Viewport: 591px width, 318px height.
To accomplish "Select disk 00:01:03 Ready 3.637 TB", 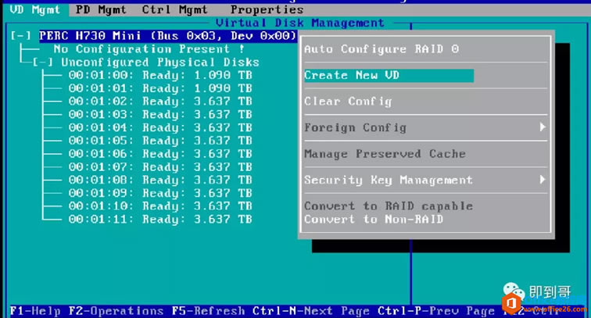I will pos(160,115).
